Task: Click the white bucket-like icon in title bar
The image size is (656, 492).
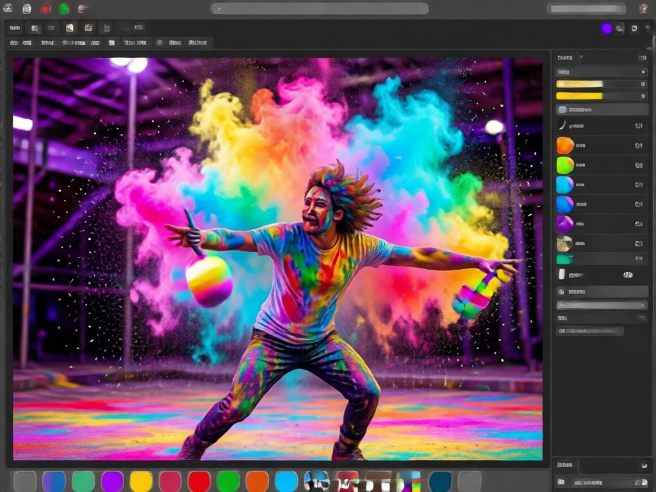Action: (27, 8)
